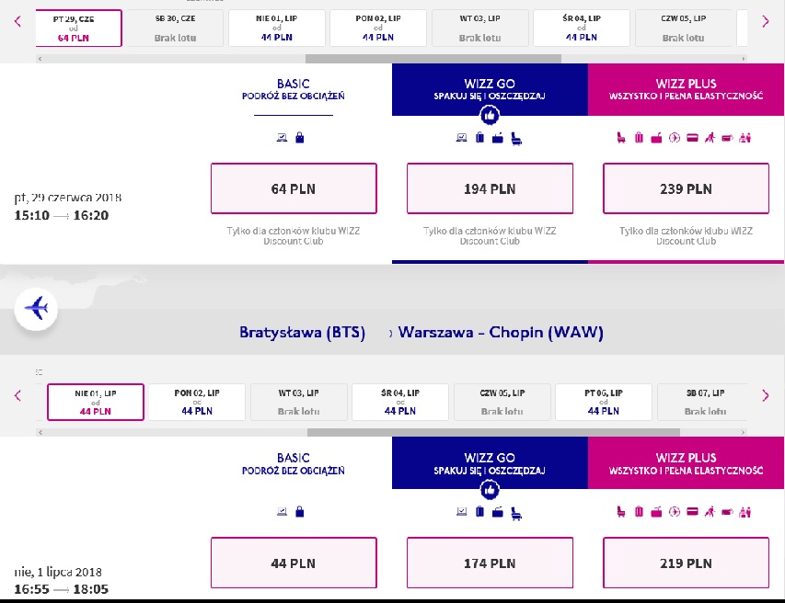Select the 194 PLN WIZZ GO fare
Viewport: 785px width, 603px height.
tap(490, 188)
